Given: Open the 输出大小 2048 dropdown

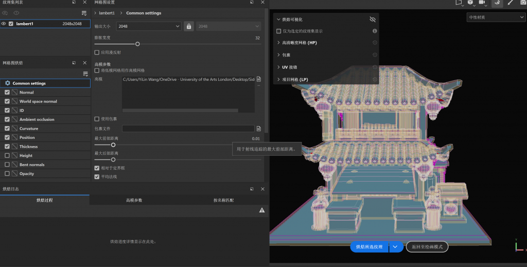Looking at the screenshot, I should coord(149,26).
